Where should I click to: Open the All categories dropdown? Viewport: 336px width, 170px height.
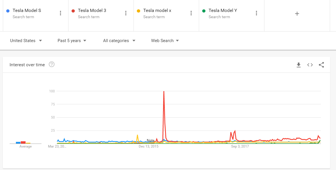pos(119,41)
